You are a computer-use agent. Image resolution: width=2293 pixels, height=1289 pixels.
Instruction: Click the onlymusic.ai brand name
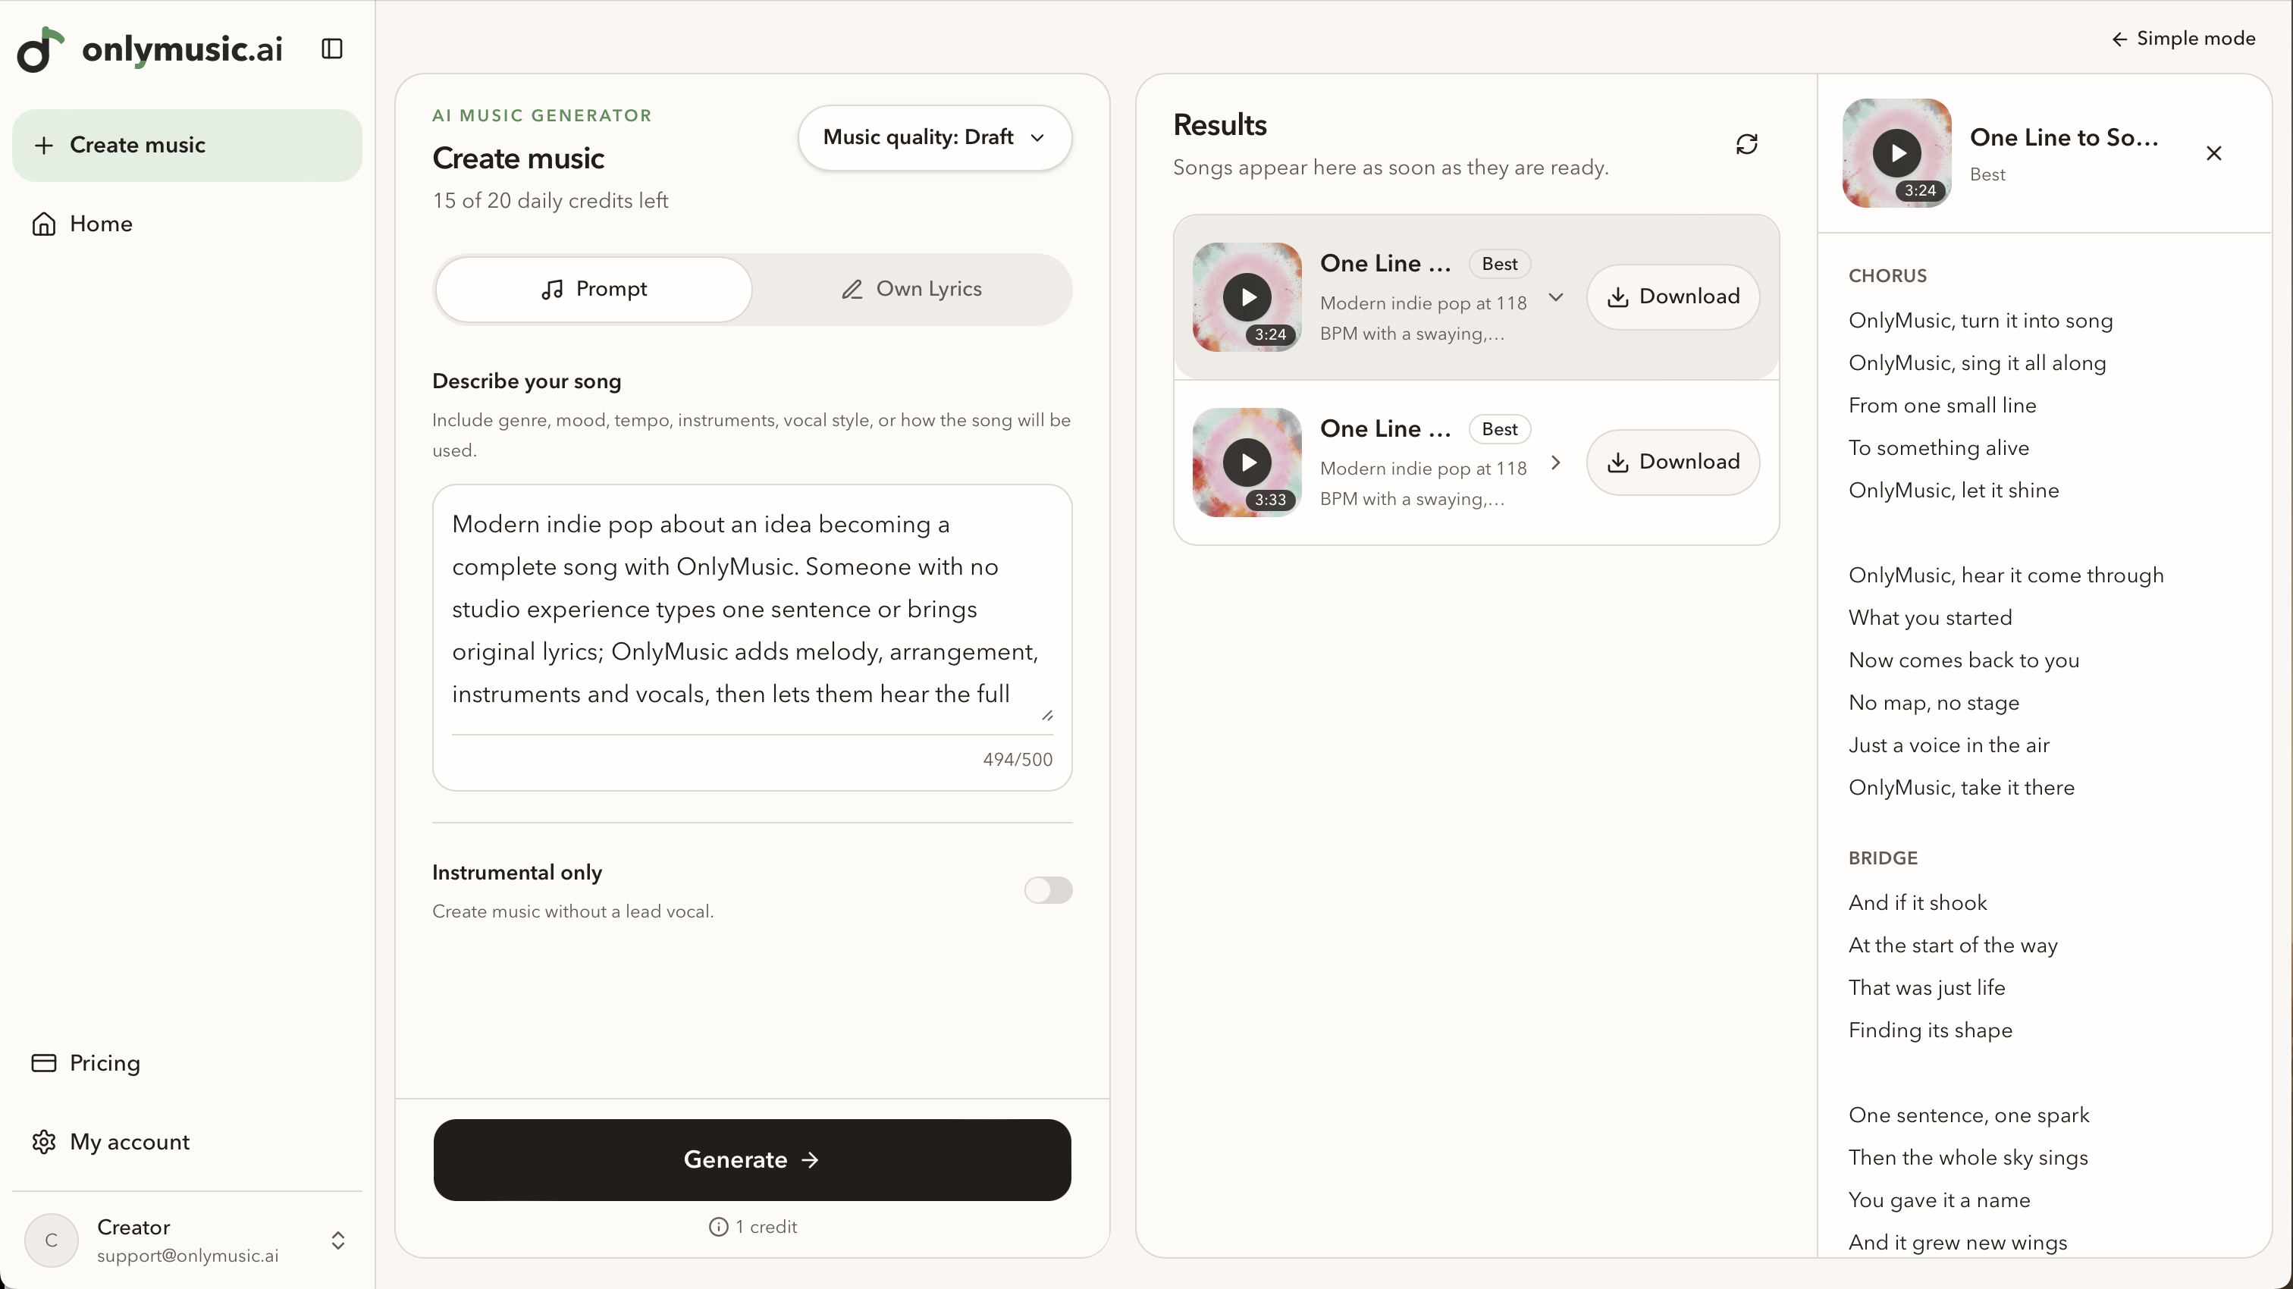pyautogui.click(x=183, y=49)
